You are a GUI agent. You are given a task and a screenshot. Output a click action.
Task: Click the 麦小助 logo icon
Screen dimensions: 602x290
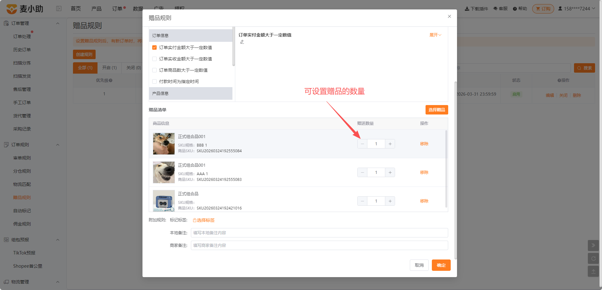click(x=12, y=9)
